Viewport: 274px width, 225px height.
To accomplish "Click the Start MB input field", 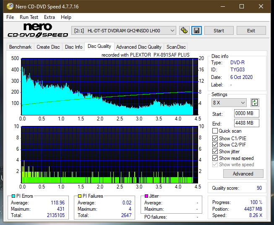I will tap(246, 113).
